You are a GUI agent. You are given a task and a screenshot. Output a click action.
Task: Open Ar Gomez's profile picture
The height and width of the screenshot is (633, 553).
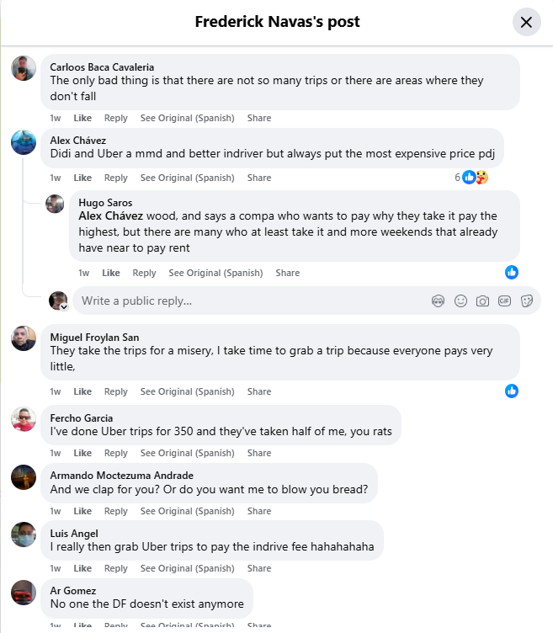[x=24, y=593]
